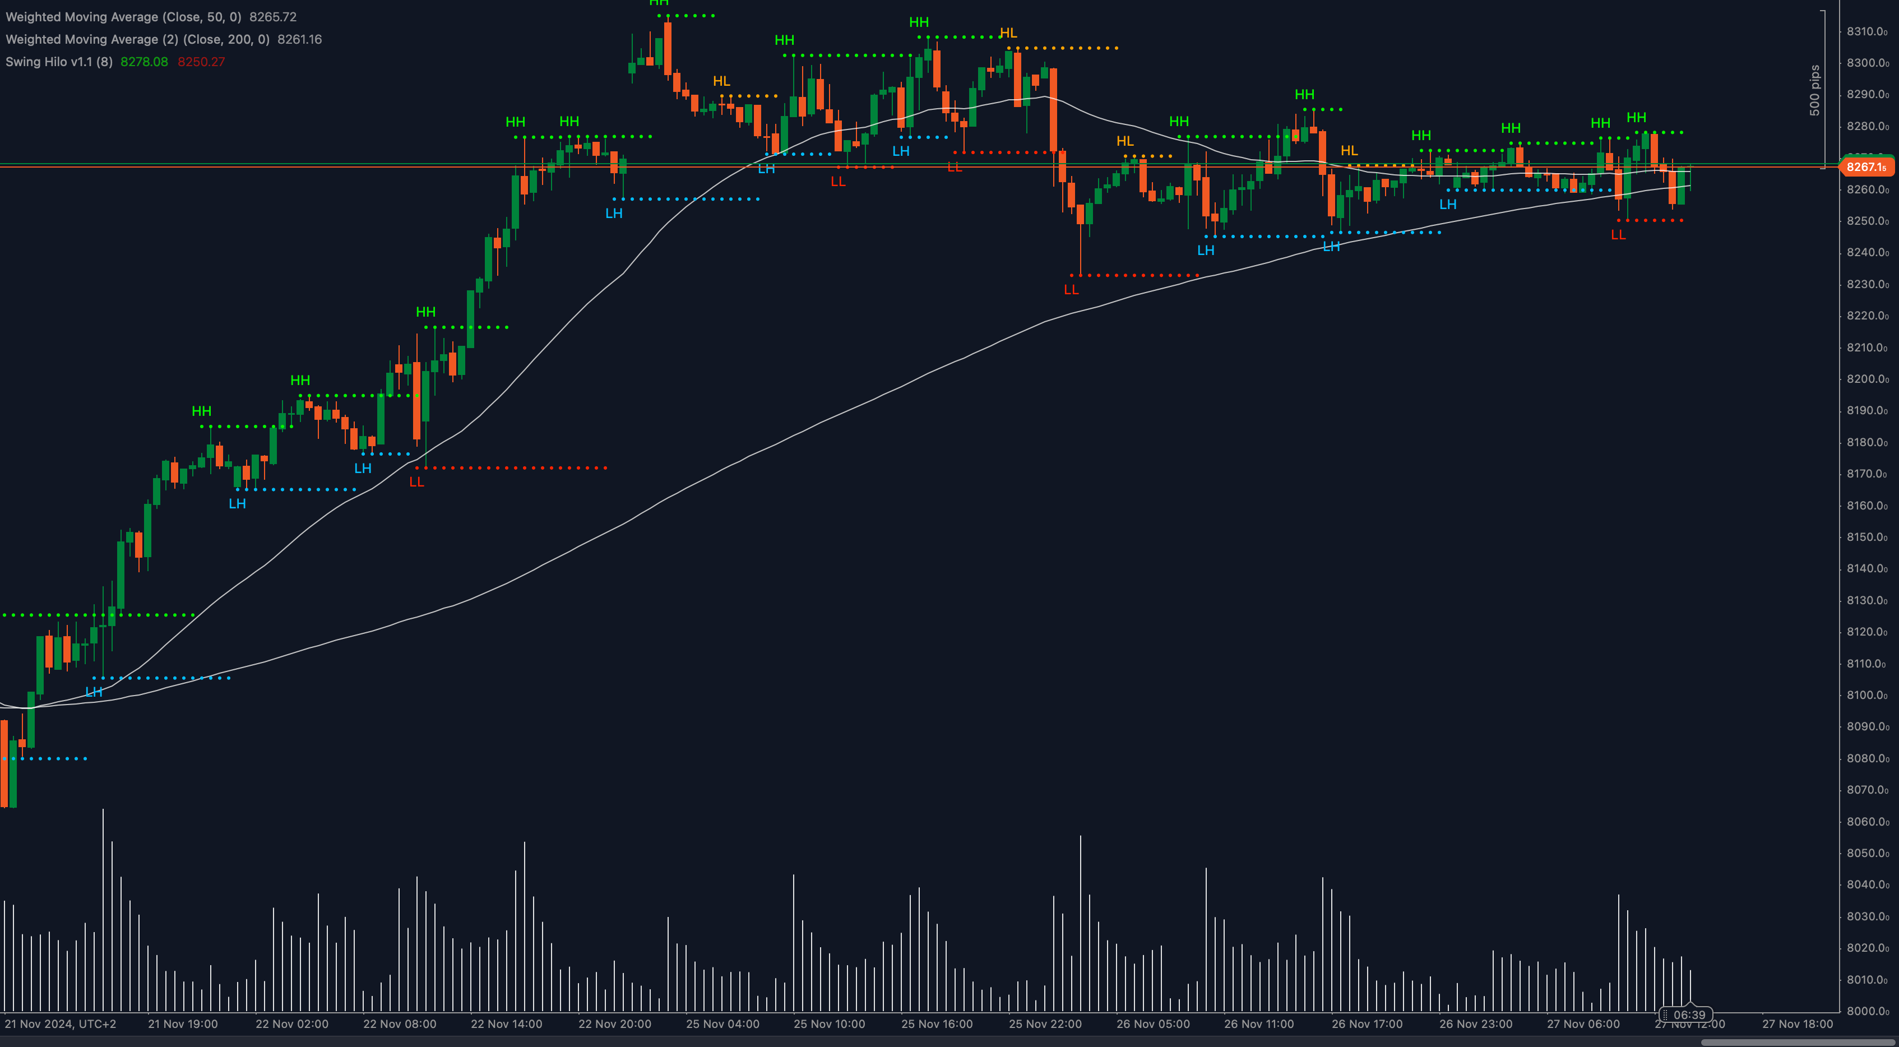The height and width of the screenshot is (1047, 1899).
Task: Click the green 8278.08 Swing Hilo value
Action: click(145, 62)
